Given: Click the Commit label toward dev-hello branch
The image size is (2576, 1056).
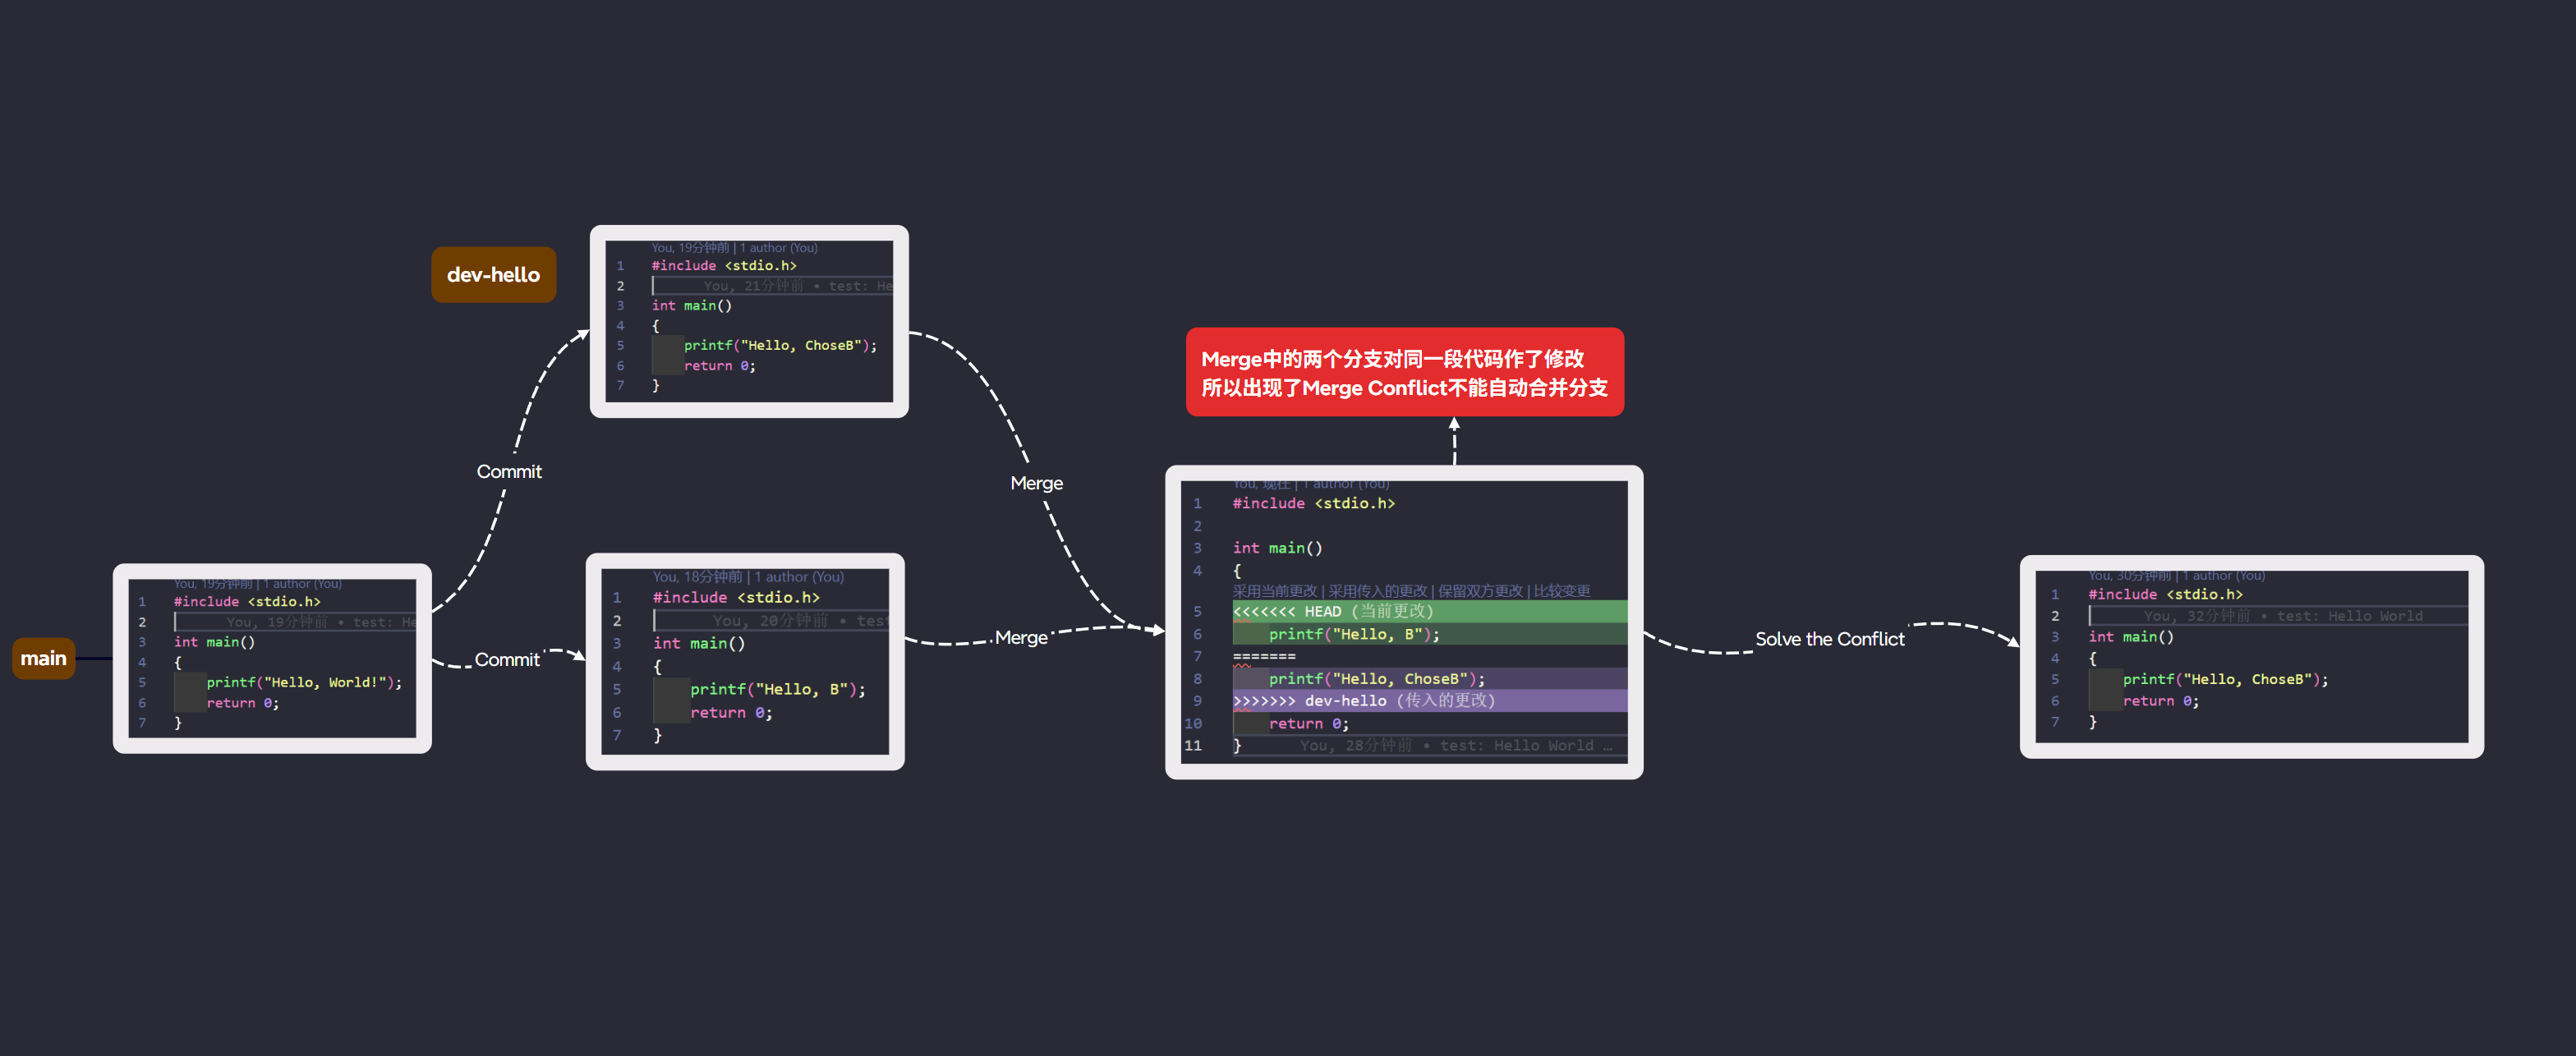Looking at the screenshot, I should (x=509, y=472).
